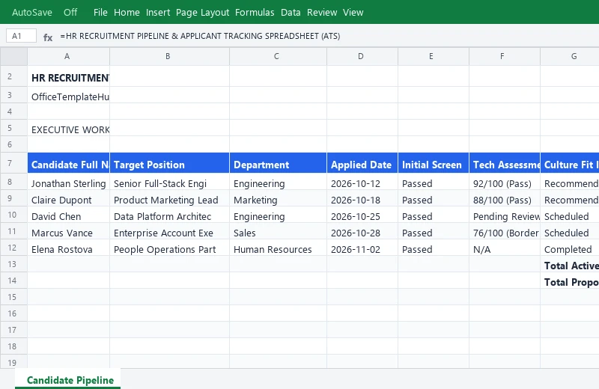The width and height of the screenshot is (599, 389).
Task: Select the Human Resources cell
Action: pyautogui.click(x=278, y=248)
